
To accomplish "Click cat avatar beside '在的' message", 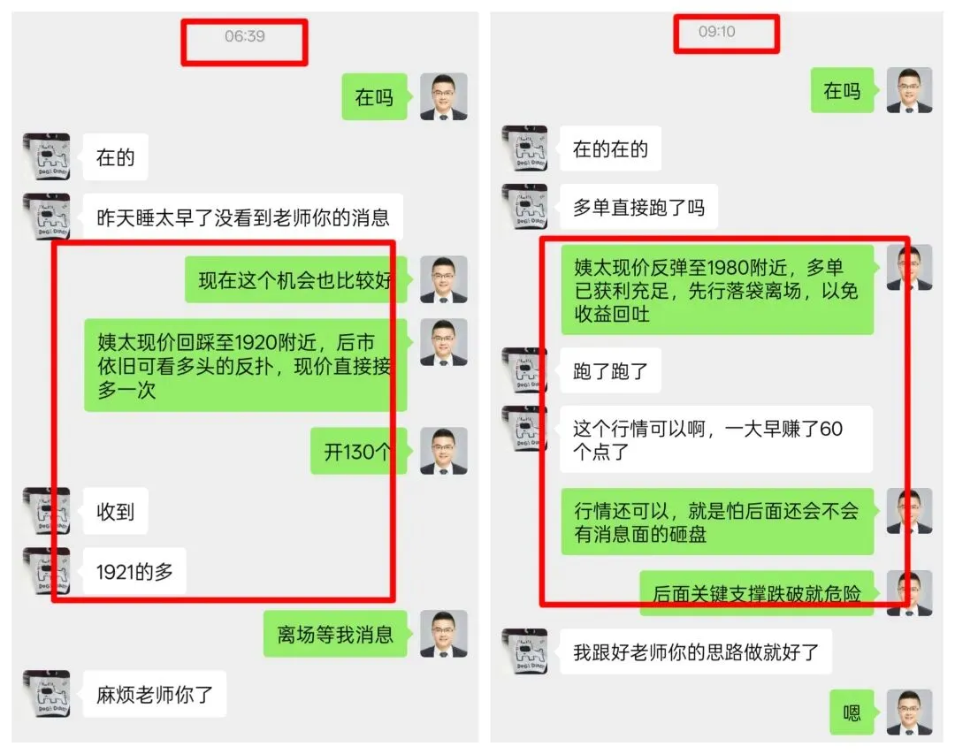I will tap(47, 156).
